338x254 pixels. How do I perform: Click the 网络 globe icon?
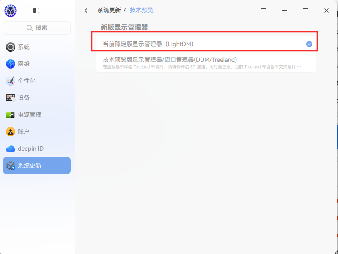coord(10,64)
